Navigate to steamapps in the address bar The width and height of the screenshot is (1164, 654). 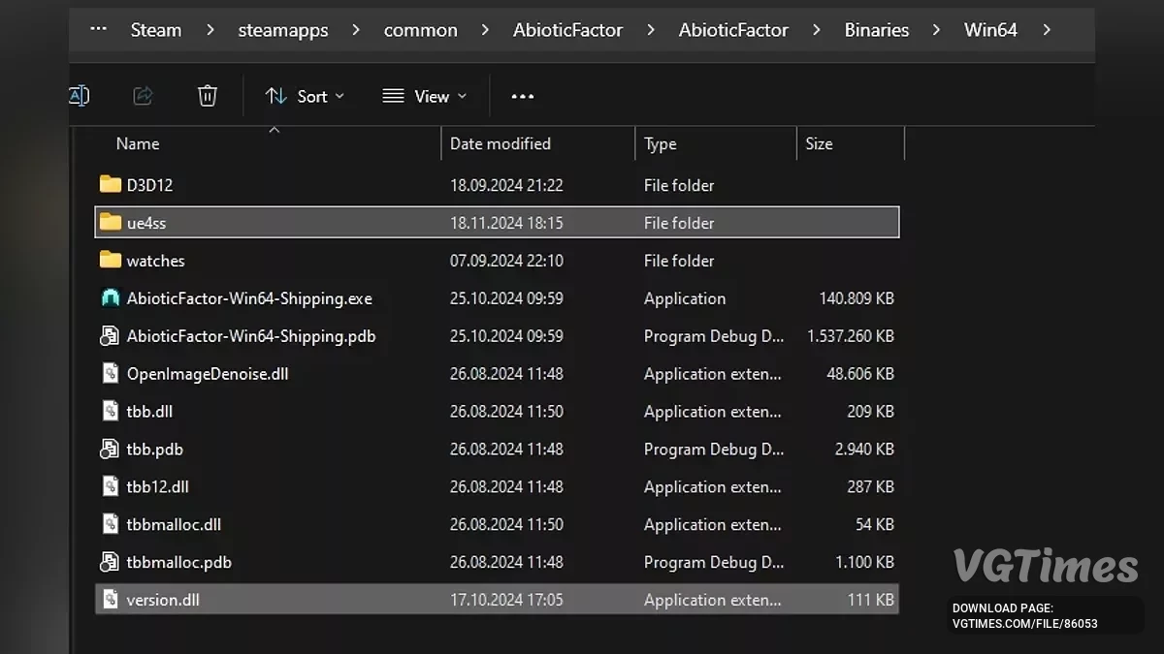[282, 30]
